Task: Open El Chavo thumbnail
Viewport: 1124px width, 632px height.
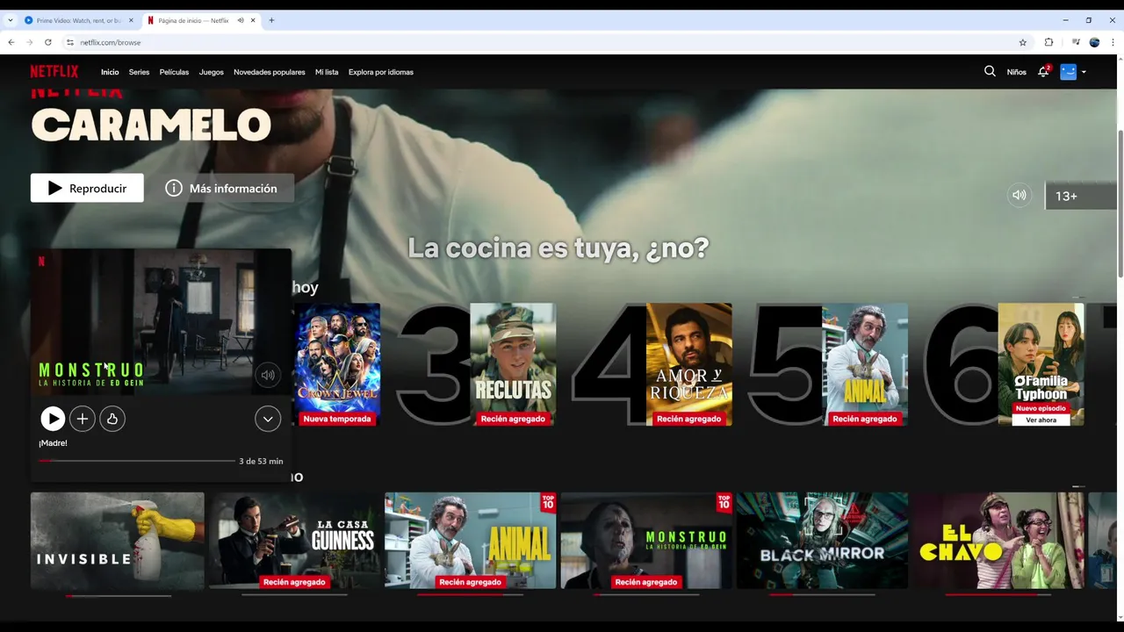Action: 998,540
